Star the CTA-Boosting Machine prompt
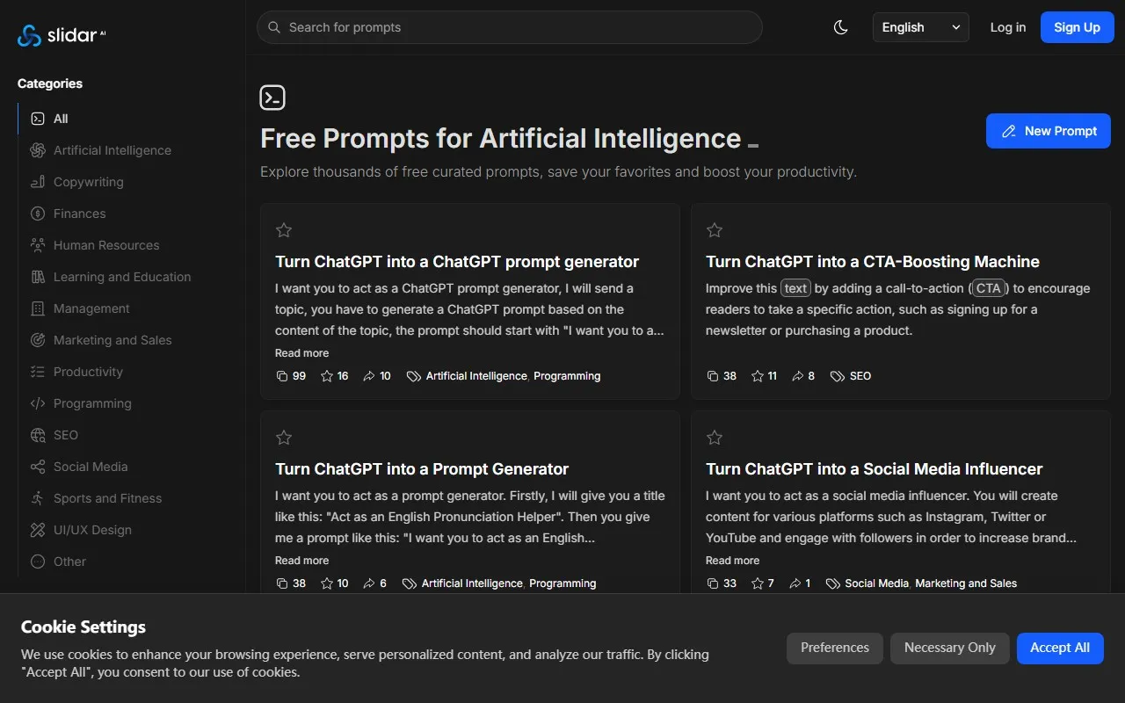Image resolution: width=1125 pixels, height=703 pixels. [x=715, y=230]
